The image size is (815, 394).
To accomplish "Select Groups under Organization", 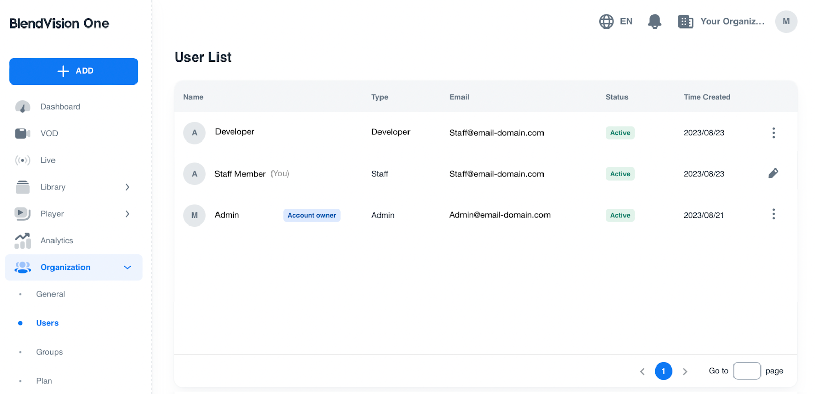I will 49,352.
